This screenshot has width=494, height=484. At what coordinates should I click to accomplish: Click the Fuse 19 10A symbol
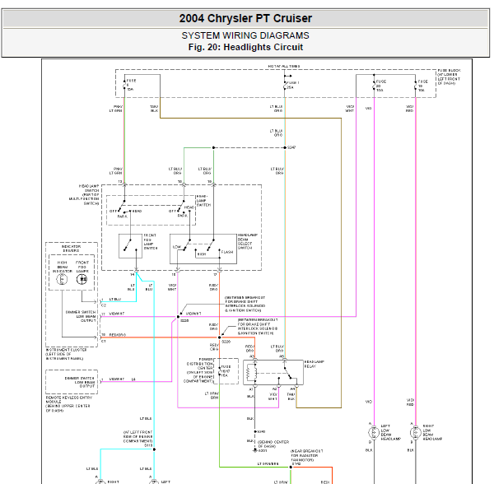[x=416, y=86]
